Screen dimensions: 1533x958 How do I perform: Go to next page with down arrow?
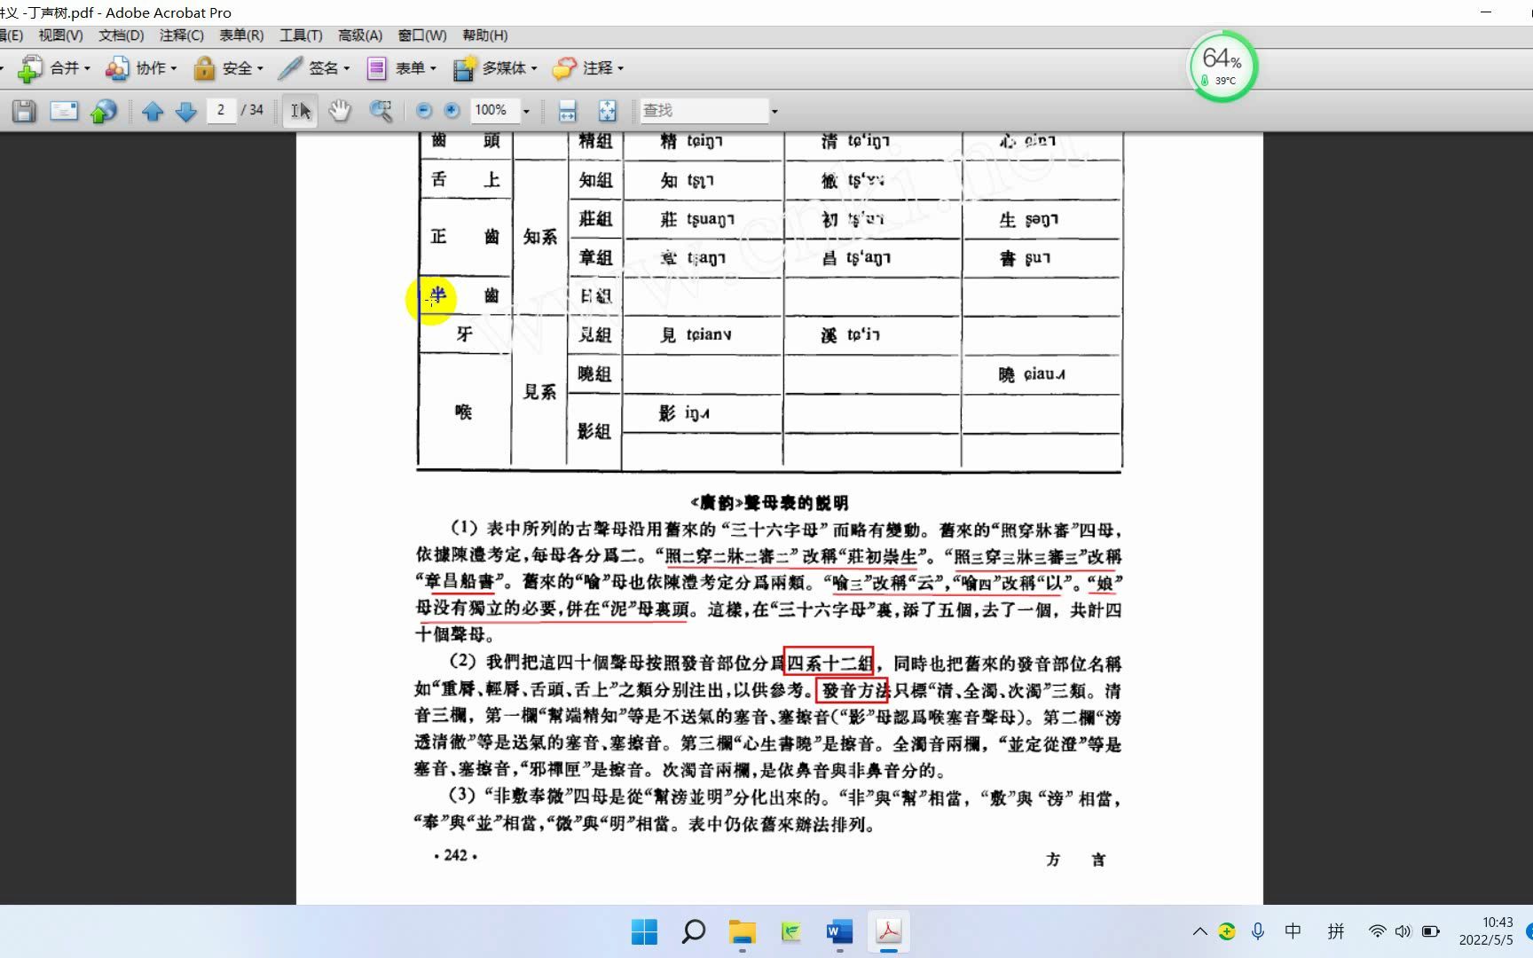(185, 111)
